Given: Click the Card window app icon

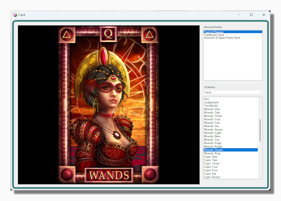Looking at the screenshot, I should [x=15, y=15].
